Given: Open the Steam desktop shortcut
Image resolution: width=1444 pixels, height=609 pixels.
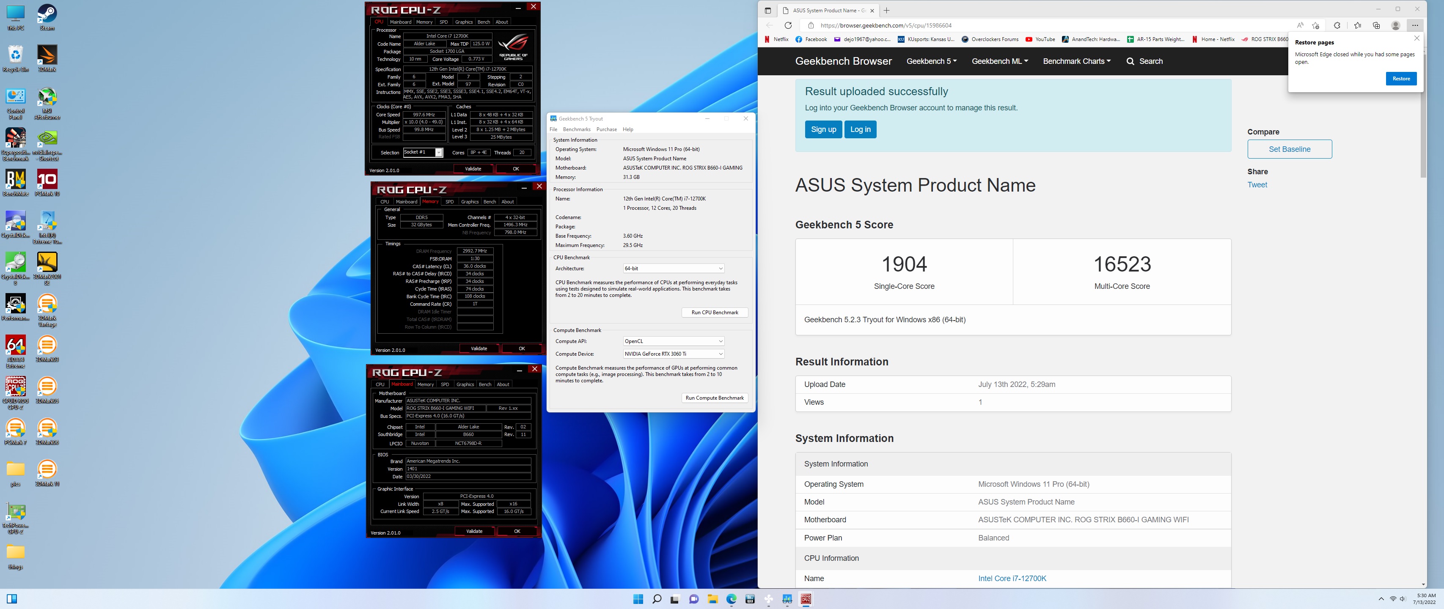Looking at the screenshot, I should click(47, 17).
